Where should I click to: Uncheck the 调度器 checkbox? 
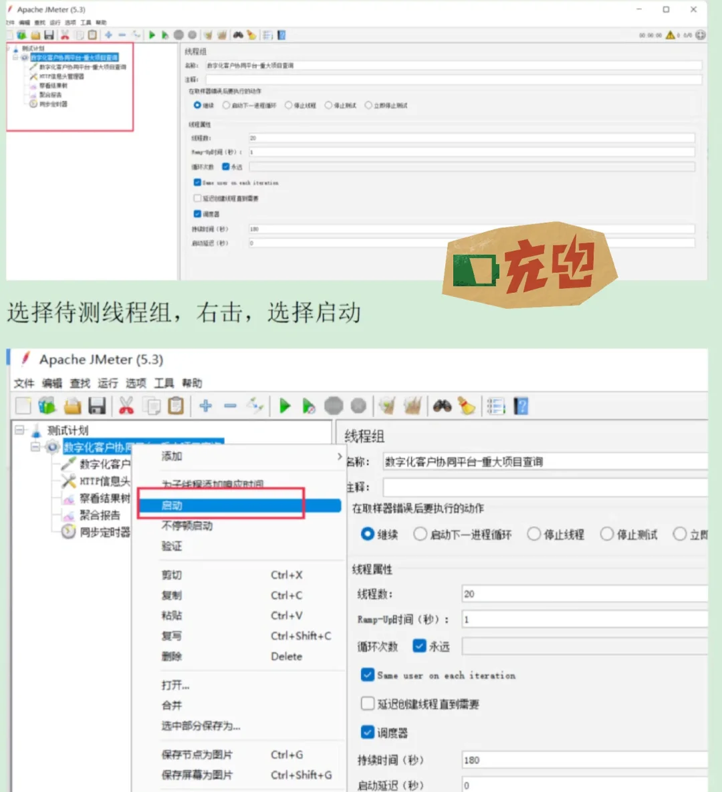click(368, 732)
